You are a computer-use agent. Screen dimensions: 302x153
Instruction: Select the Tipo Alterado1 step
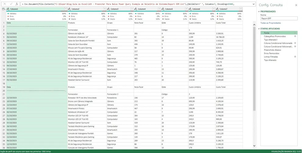[271, 40]
